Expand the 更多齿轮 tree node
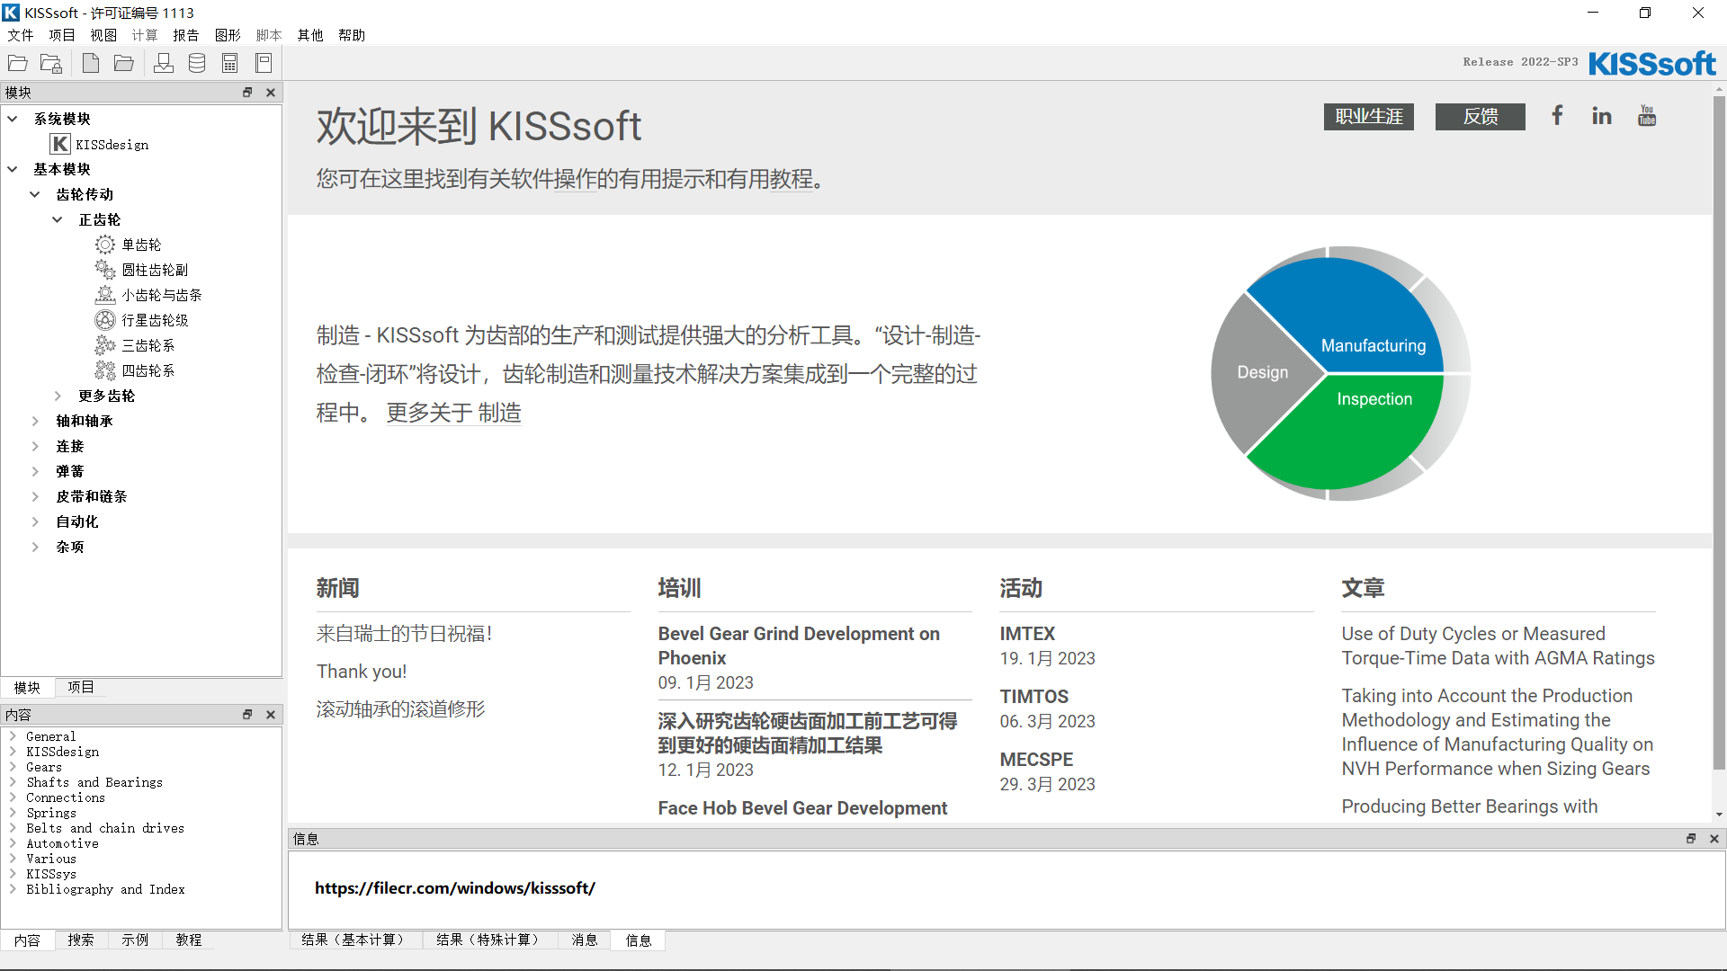 (x=58, y=396)
